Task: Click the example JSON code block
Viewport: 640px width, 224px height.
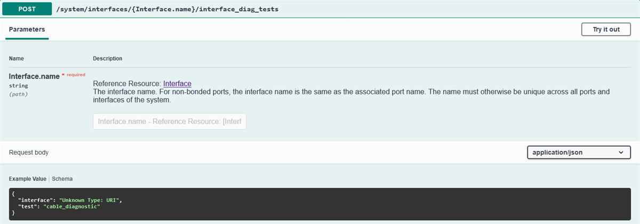Action: point(320,204)
